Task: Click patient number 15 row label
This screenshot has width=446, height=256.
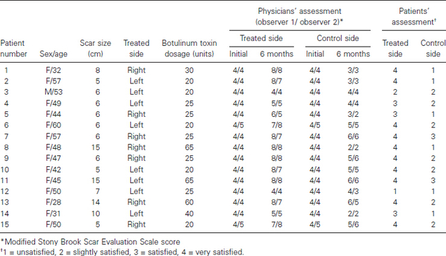Action: coord(5,225)
